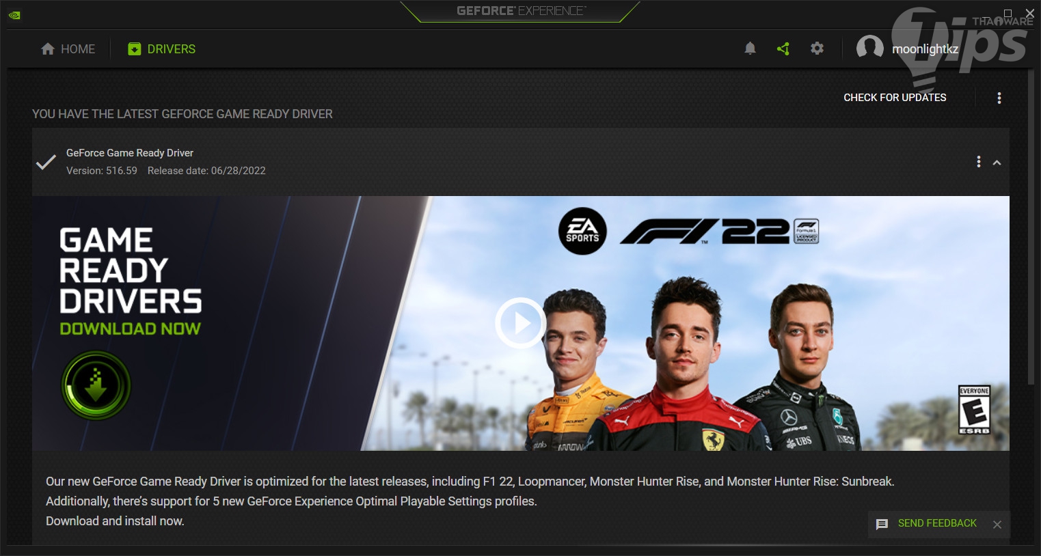Click the latest driver status heading
This screenshot has width=1041, height=556.
click(182, 114)
